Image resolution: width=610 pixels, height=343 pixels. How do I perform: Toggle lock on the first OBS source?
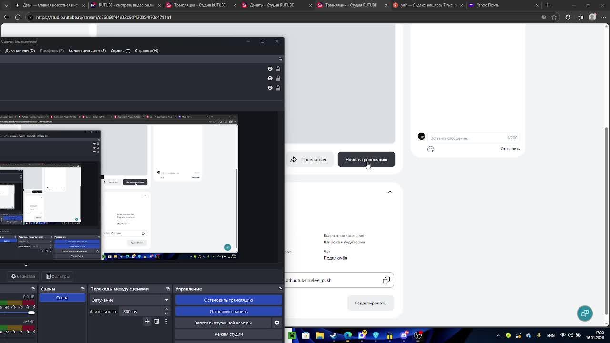click(278, 69)
